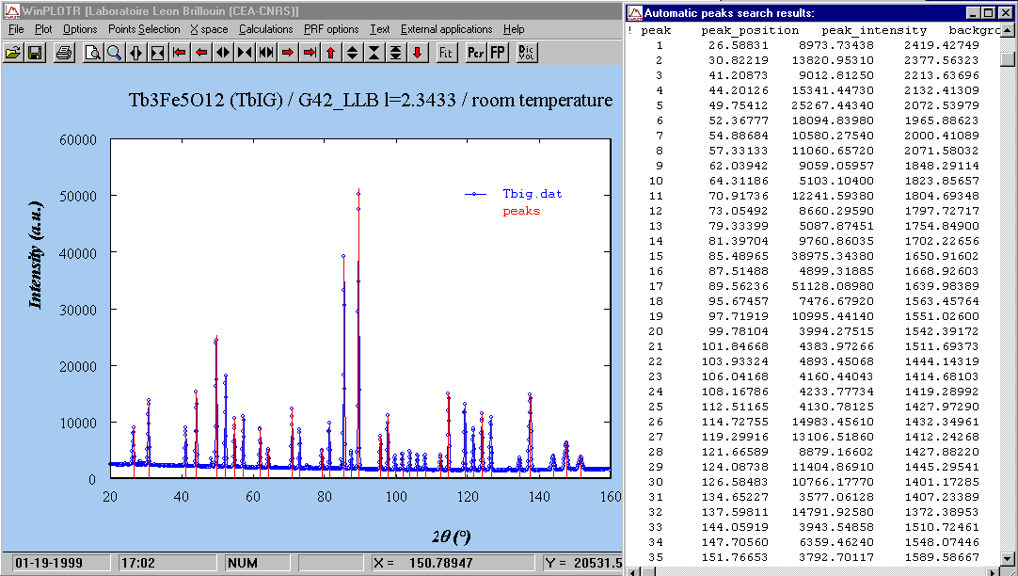Expand the Points Selection menu

pos(144,29)
